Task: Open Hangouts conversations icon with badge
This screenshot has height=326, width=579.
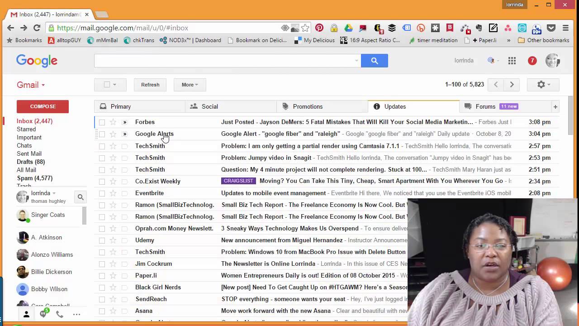Action: [x=43, y=313]
